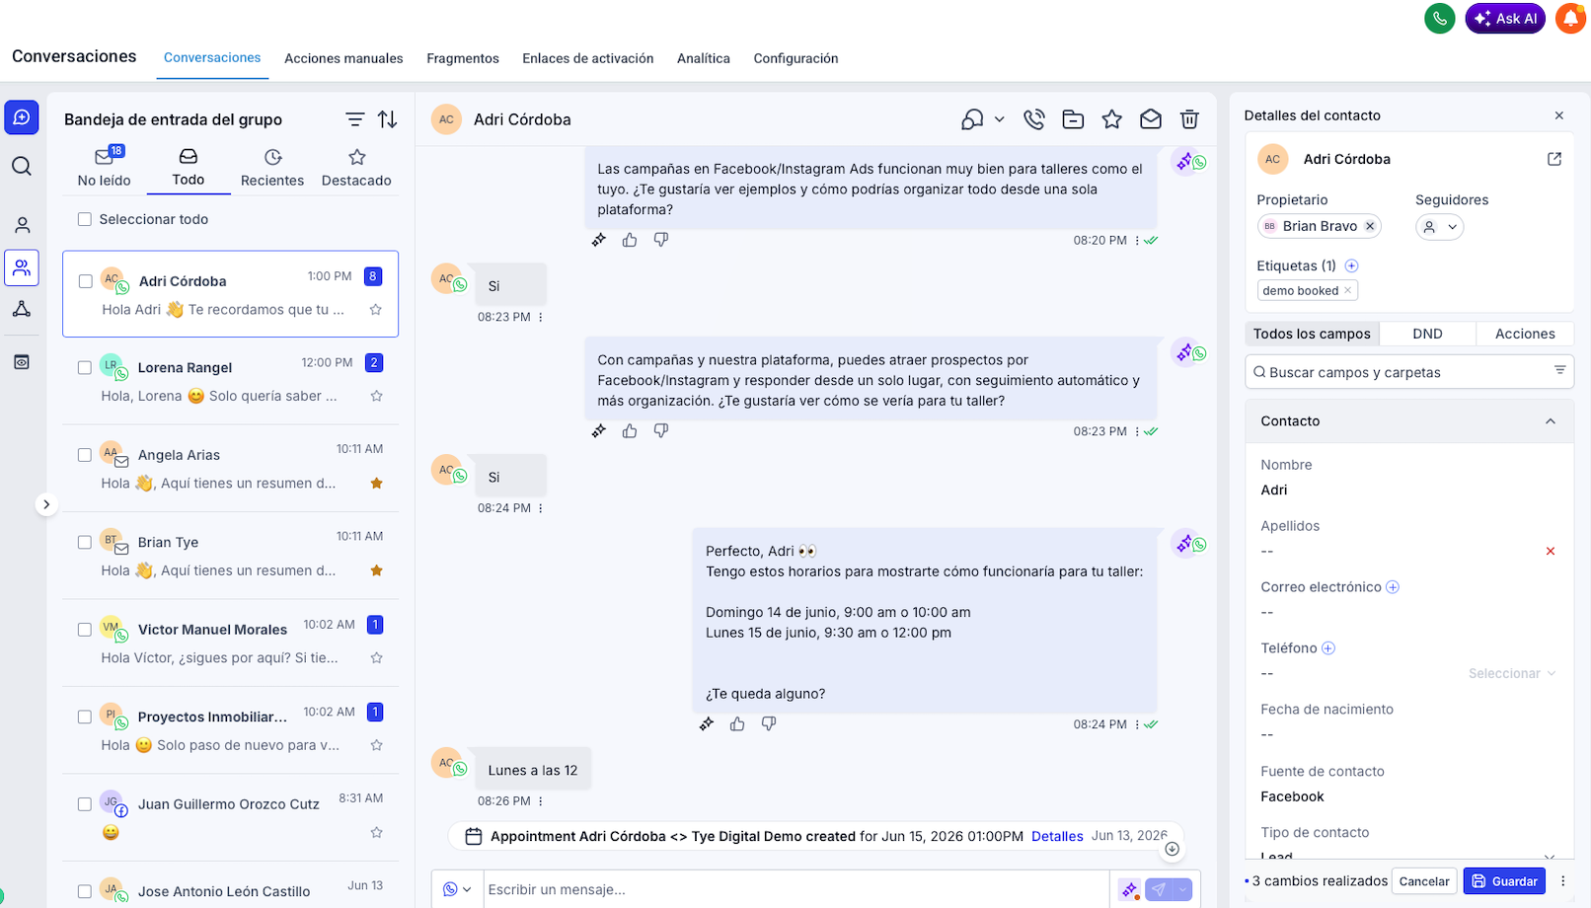This screenshot has width=1591, height=908.
Task: Check the Seleccionar todo checkbox
Action: tap(85, 219)
